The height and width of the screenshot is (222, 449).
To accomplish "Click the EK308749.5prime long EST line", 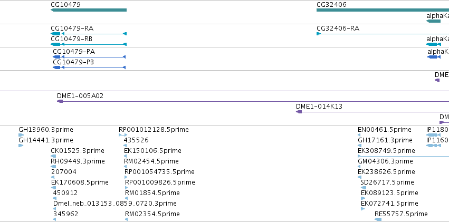I will (x=404, y=156).
